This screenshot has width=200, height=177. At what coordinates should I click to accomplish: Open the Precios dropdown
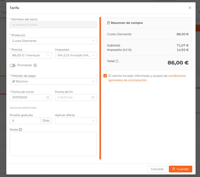pyautogui.click(x=30, y=55)
